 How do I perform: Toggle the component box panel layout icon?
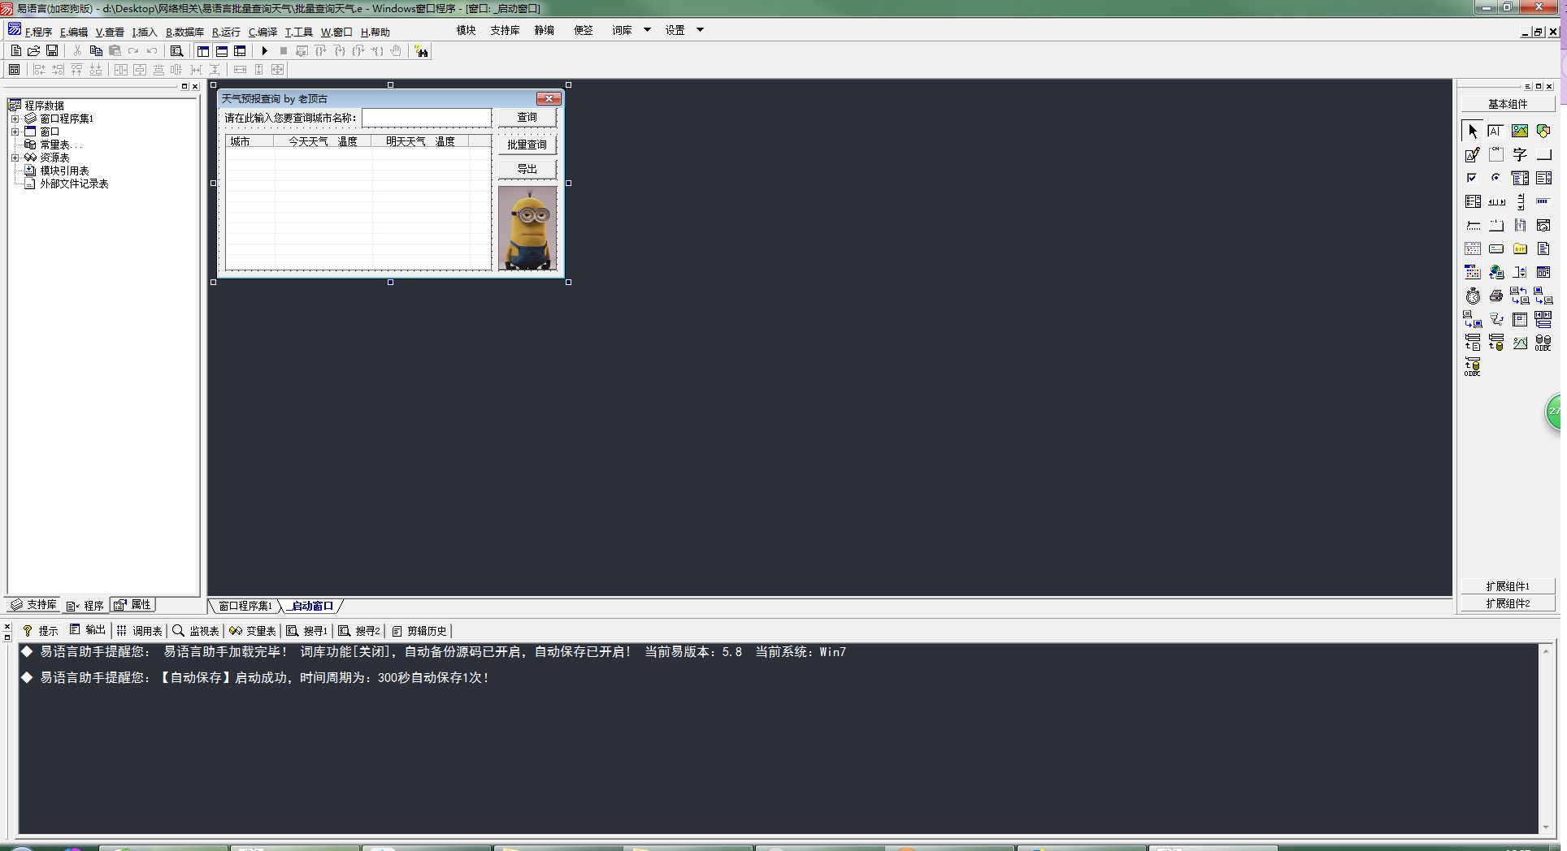click(x=240, y=51)
